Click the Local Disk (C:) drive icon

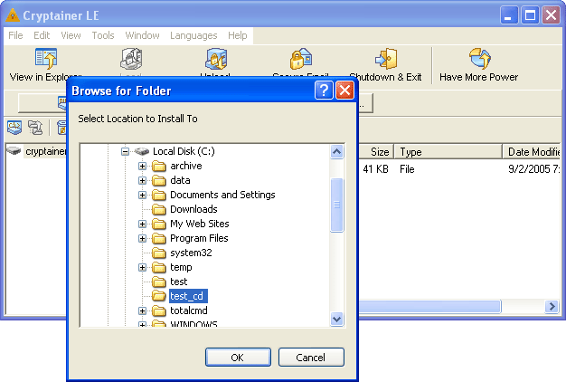click(141, 151)
